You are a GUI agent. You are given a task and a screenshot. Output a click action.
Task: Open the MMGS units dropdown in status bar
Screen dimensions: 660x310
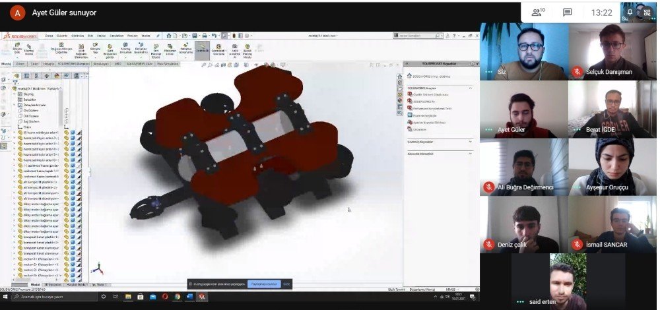point(458,290)
